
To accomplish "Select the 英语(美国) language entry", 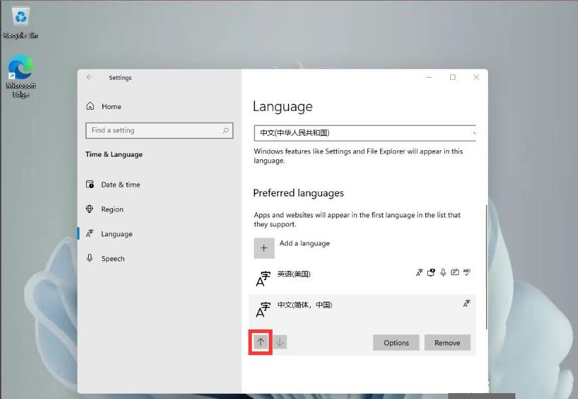I will point(362,278).
